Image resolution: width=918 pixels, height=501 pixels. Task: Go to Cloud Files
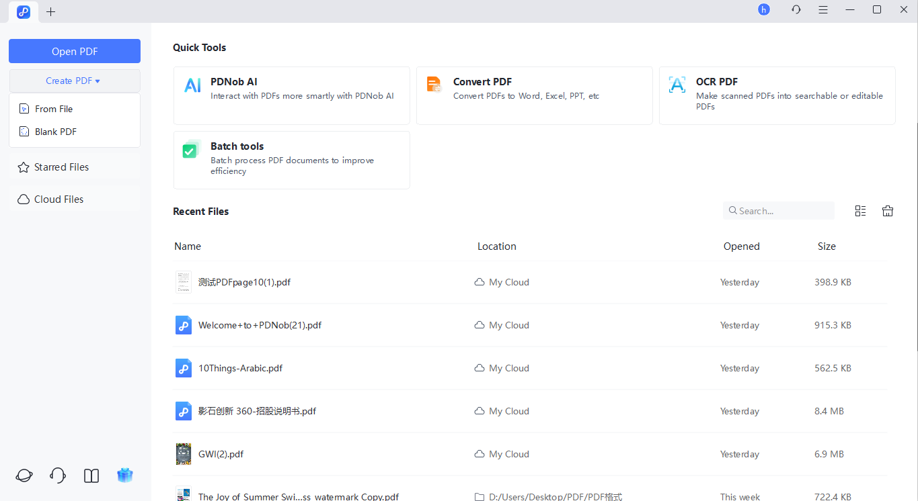tap(59, 199)
